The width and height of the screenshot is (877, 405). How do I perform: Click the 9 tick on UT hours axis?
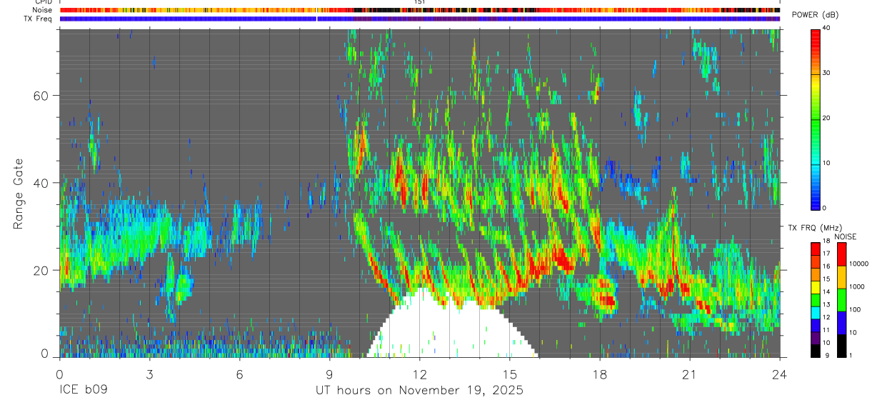tap(329, 374)
